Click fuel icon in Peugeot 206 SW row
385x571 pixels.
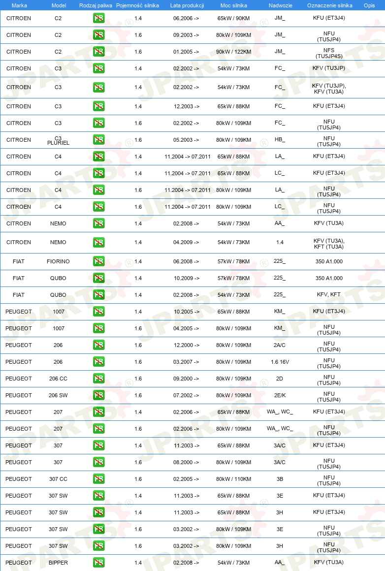(98, 395)
